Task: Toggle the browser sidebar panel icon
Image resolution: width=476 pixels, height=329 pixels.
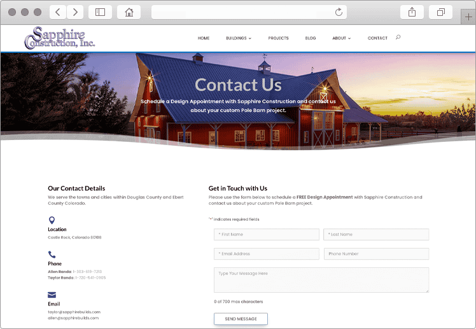Action: (100, 12)
